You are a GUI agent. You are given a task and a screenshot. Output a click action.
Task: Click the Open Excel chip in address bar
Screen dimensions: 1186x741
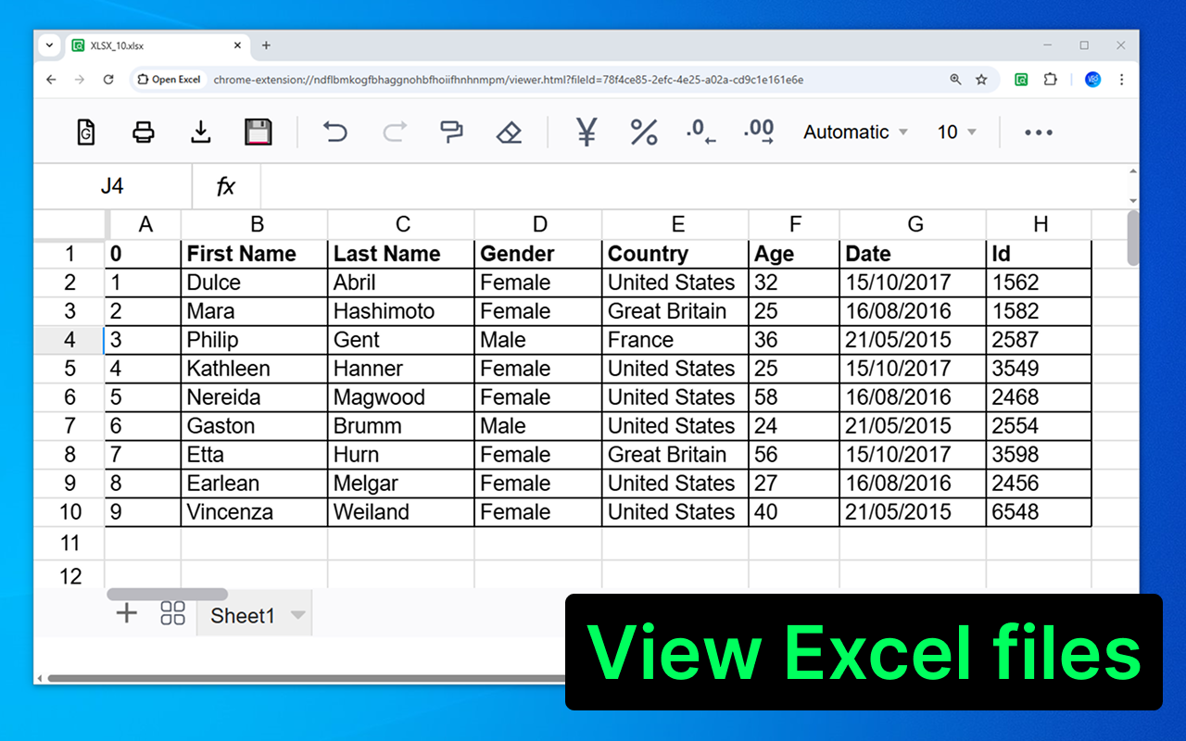pyautogui.click(x=169, y=80)
